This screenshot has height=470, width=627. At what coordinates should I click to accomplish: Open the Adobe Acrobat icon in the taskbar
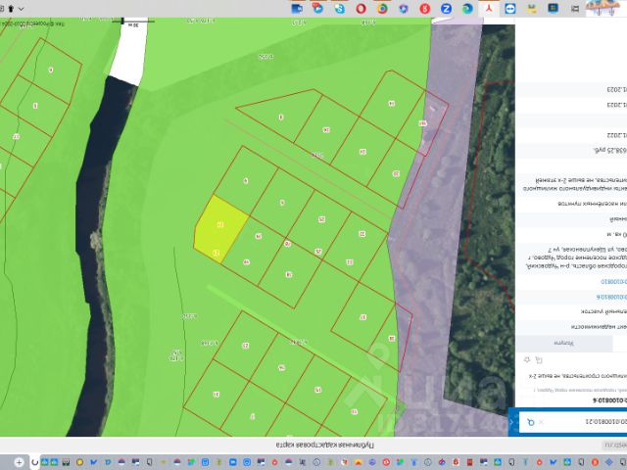point(489,9)
